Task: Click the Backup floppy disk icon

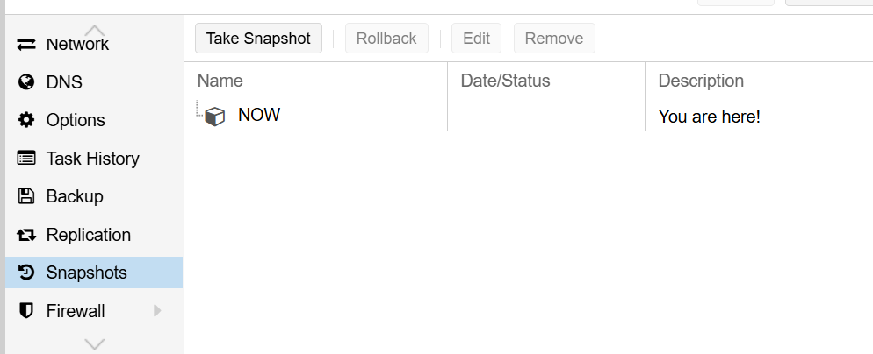Action: click(x=26, y=196)
